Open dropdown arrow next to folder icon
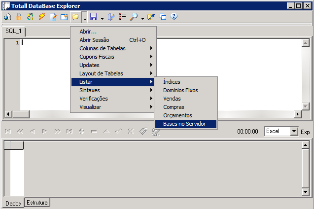This screenshot has width=314, height=209. pos(85,17)
